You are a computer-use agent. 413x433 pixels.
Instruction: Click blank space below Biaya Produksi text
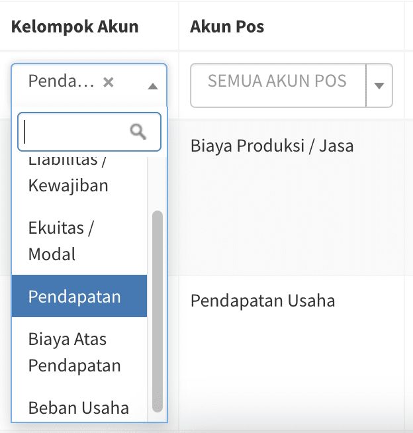(285, 212)
